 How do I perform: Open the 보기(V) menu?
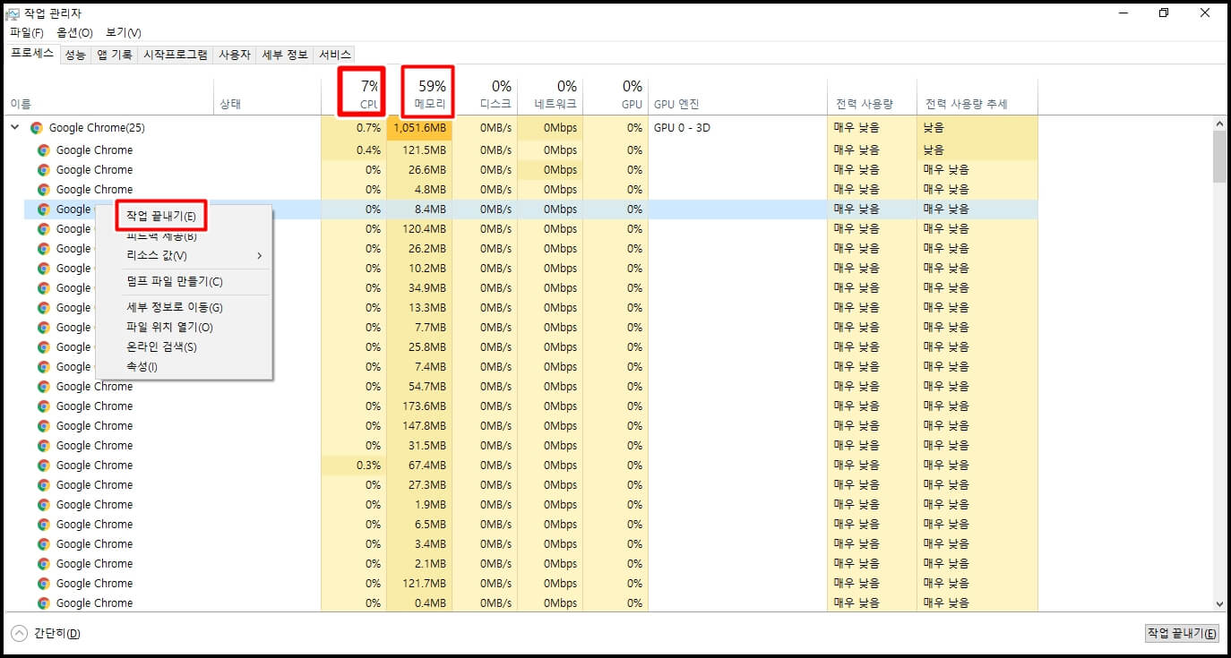pyautogui.click(x=124, y=33)
